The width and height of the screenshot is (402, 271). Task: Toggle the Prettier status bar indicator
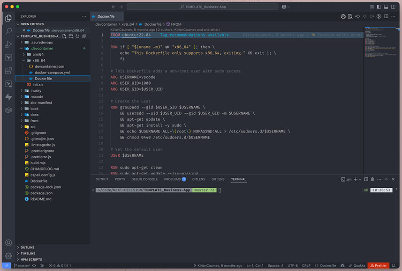(379, 265)
